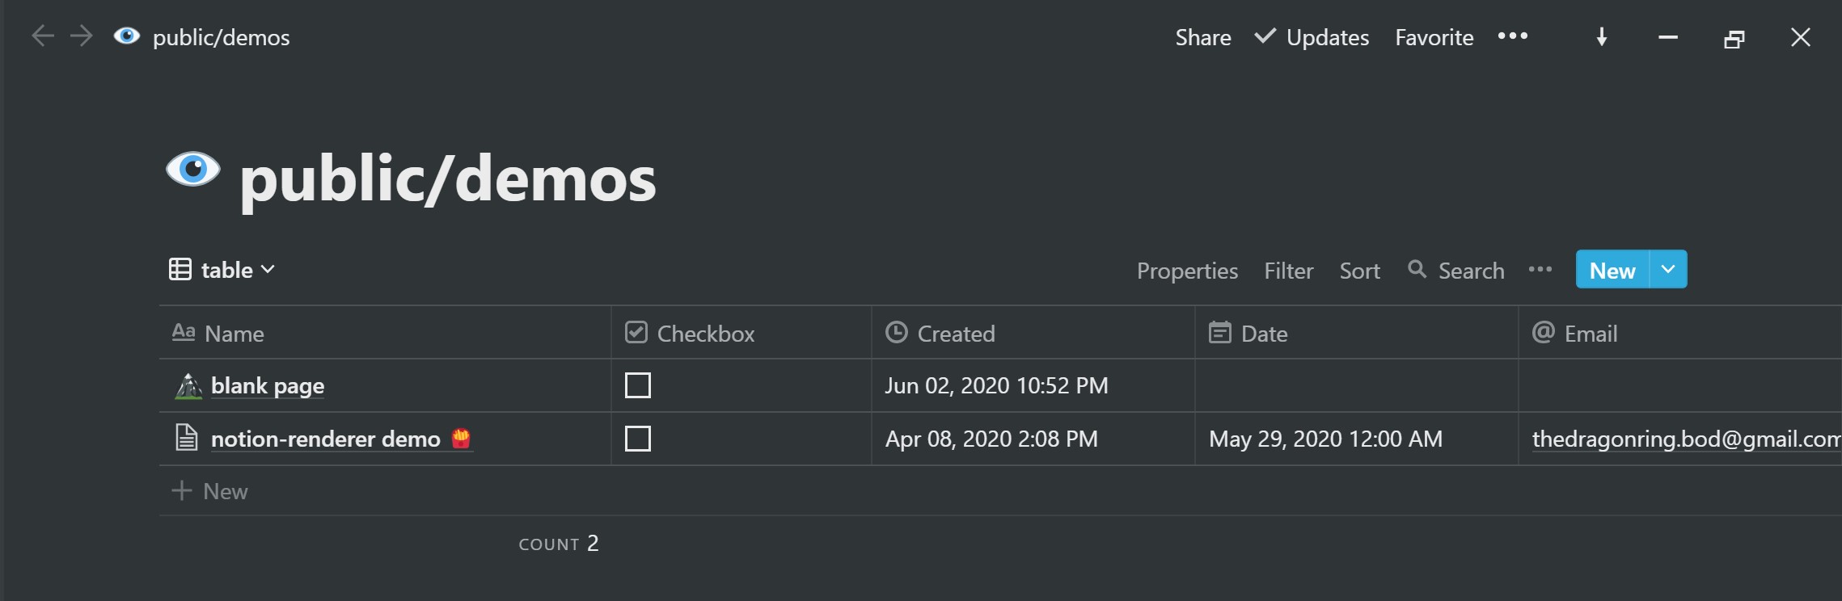Go back with the left arrow icon
This screenshot has height=601, width=1842.
43,36
